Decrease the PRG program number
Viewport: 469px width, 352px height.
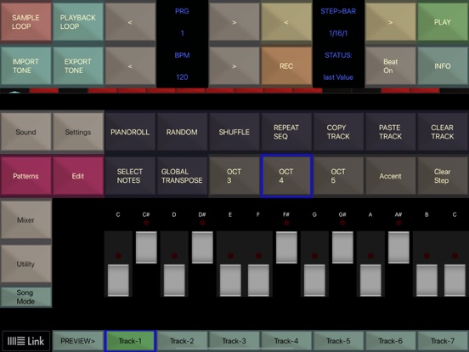click(x=130, y=22)
